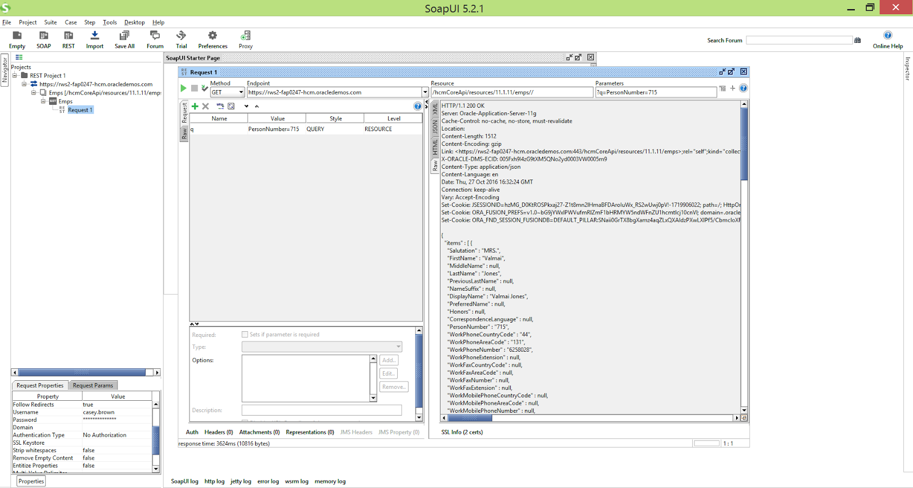Toggle the 'Sets if parameter is required' checkbox
Viewport: 913px width, 488px height.
pyautogui.click(x=245, y=335)
